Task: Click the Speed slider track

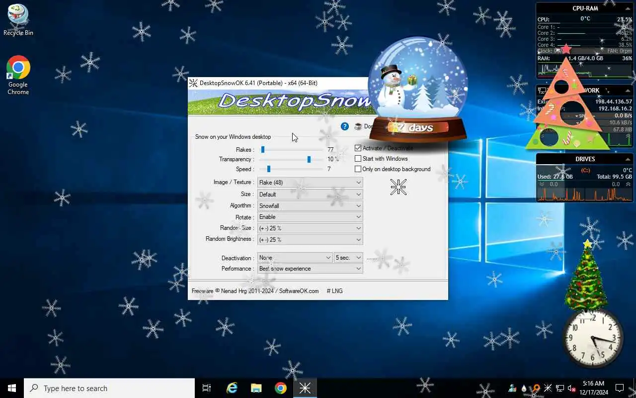Action: 291,169
